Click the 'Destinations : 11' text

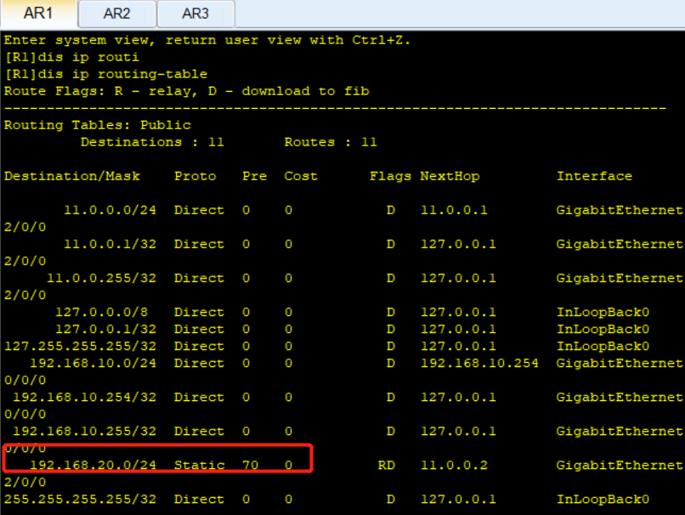pos(152,143)
